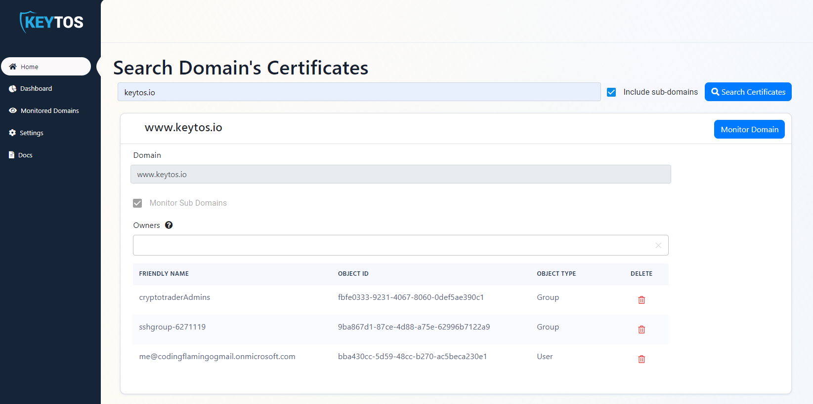This screenshot has width=813, height=404.
Task: Go to Monitored Domains page
Action: pos(44,111)
